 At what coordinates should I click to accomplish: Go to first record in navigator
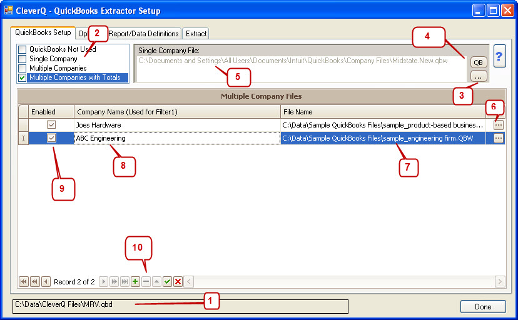24,282
